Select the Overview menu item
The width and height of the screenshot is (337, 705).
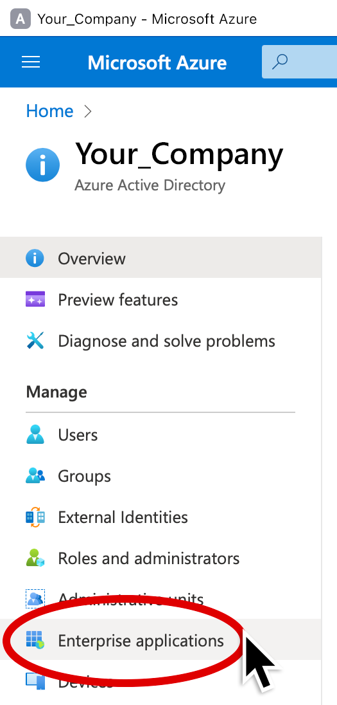tap(160, 258)
